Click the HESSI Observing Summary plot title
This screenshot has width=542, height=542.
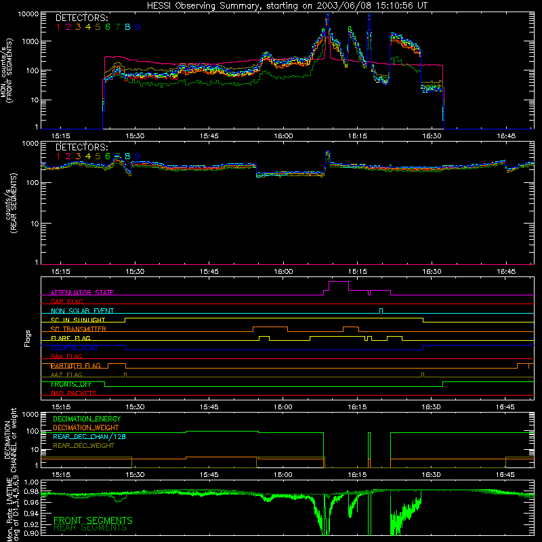[x=287, y=6]
